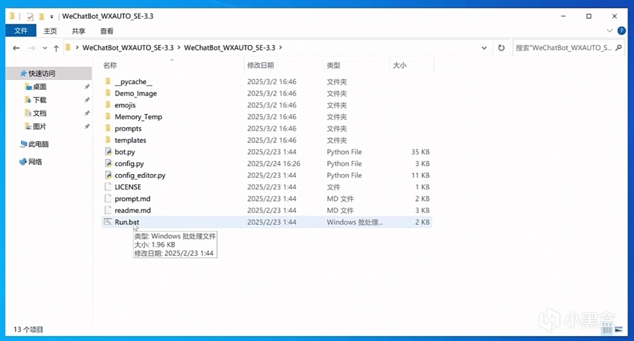Switch to large icons view
This screenshot has height=341, width=634.
pyautogui.click(x=619, y=329)
